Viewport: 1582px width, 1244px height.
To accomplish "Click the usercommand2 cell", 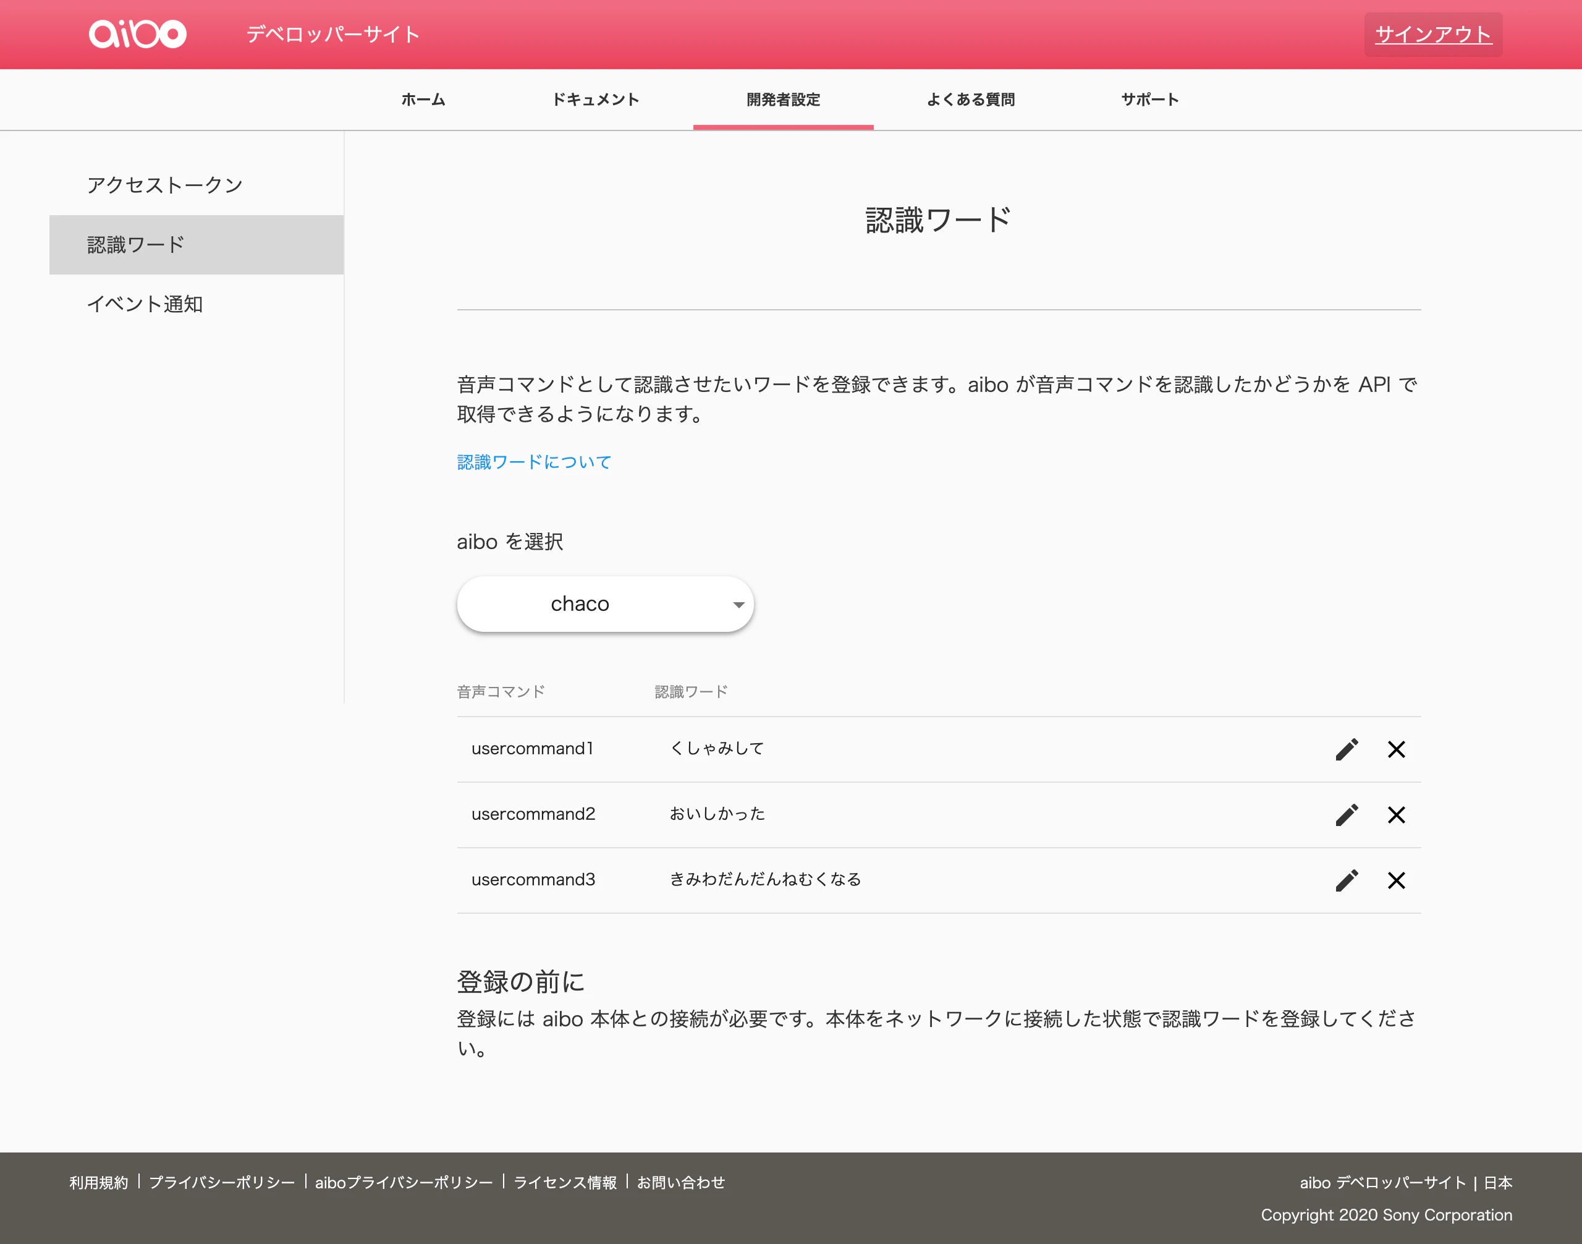I will point(533,814).
